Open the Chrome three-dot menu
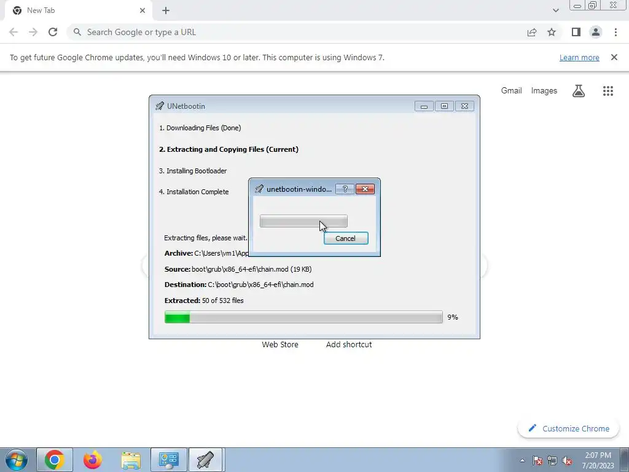The width and height of the screenshot is (629, 472). 615,32
